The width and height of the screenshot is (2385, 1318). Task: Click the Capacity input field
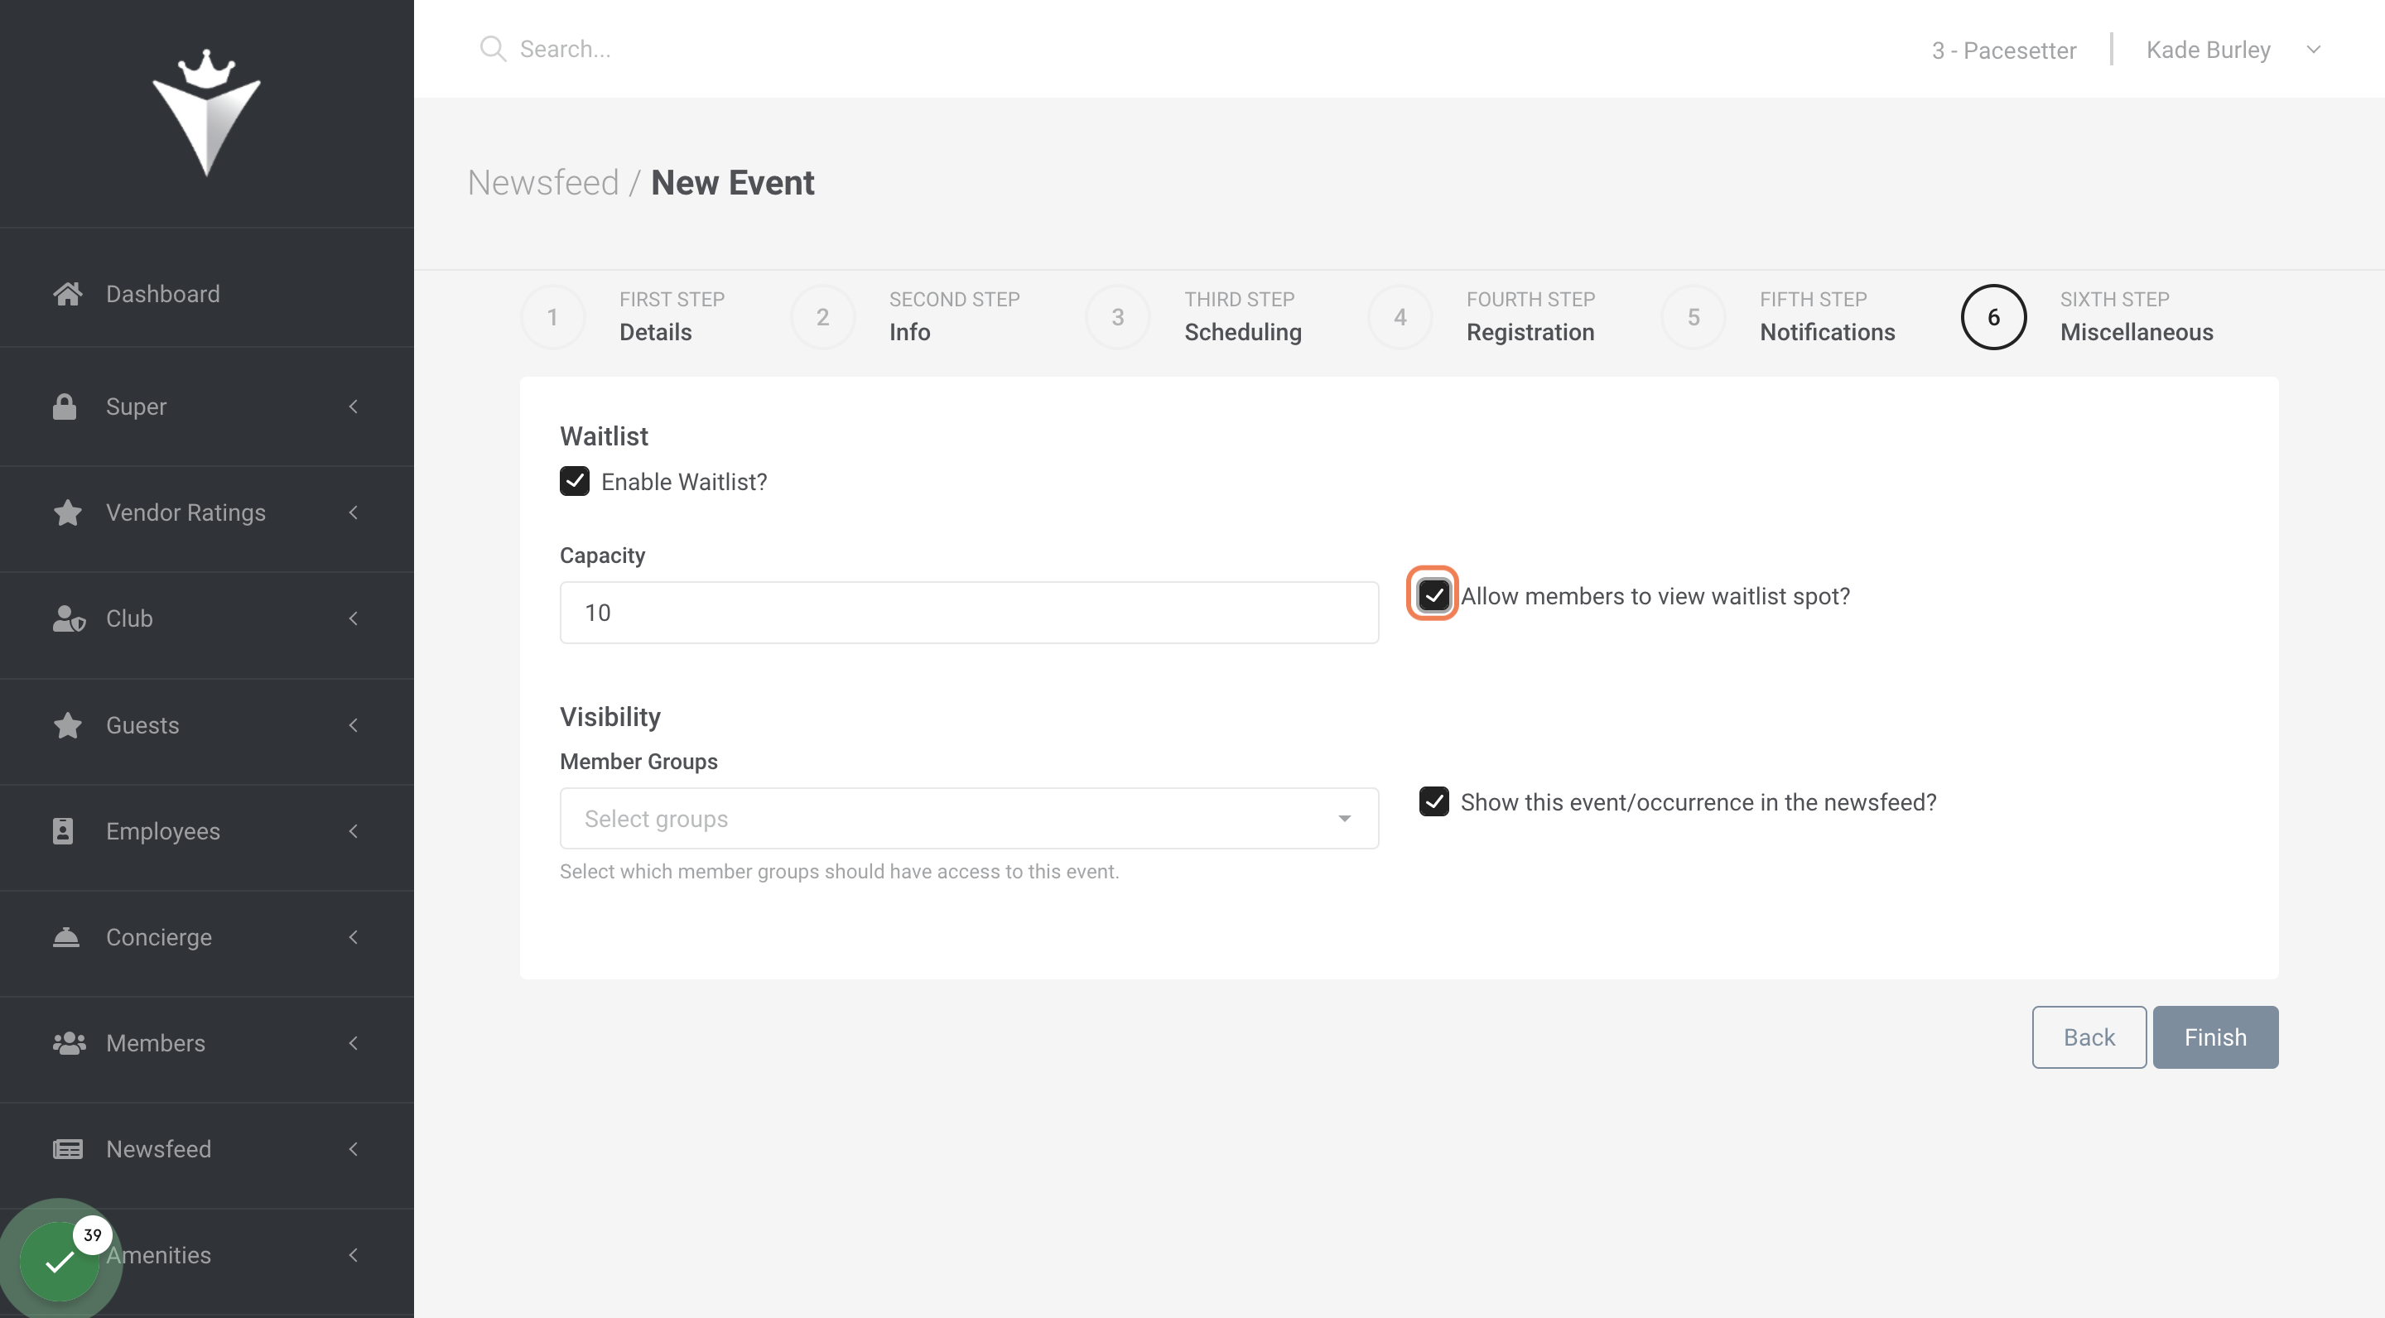968,612
